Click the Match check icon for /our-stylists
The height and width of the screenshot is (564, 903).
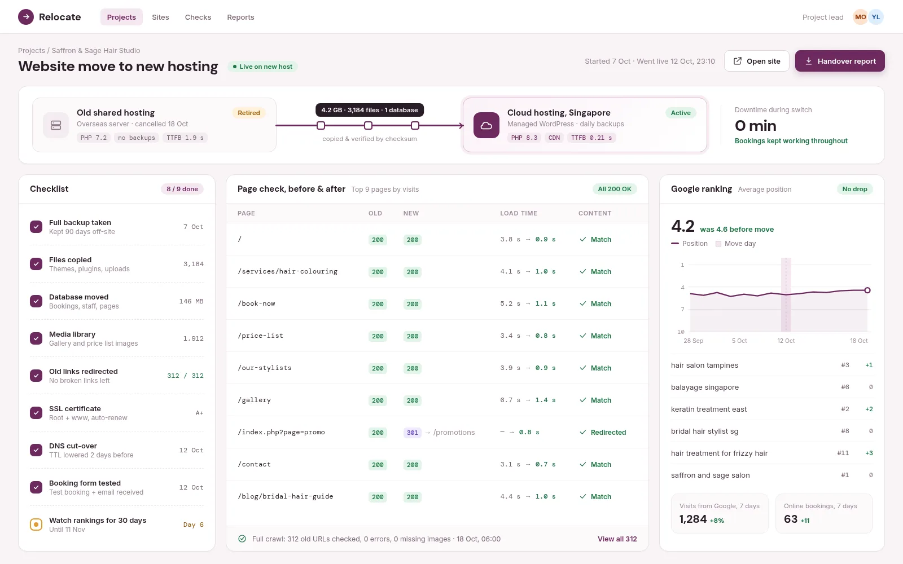tap(583, 368)
